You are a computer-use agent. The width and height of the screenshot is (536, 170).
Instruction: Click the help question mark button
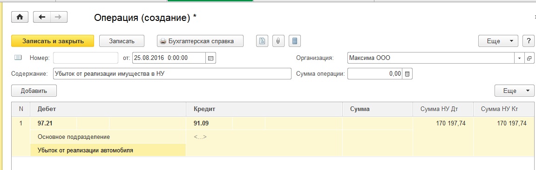(528, 41)
